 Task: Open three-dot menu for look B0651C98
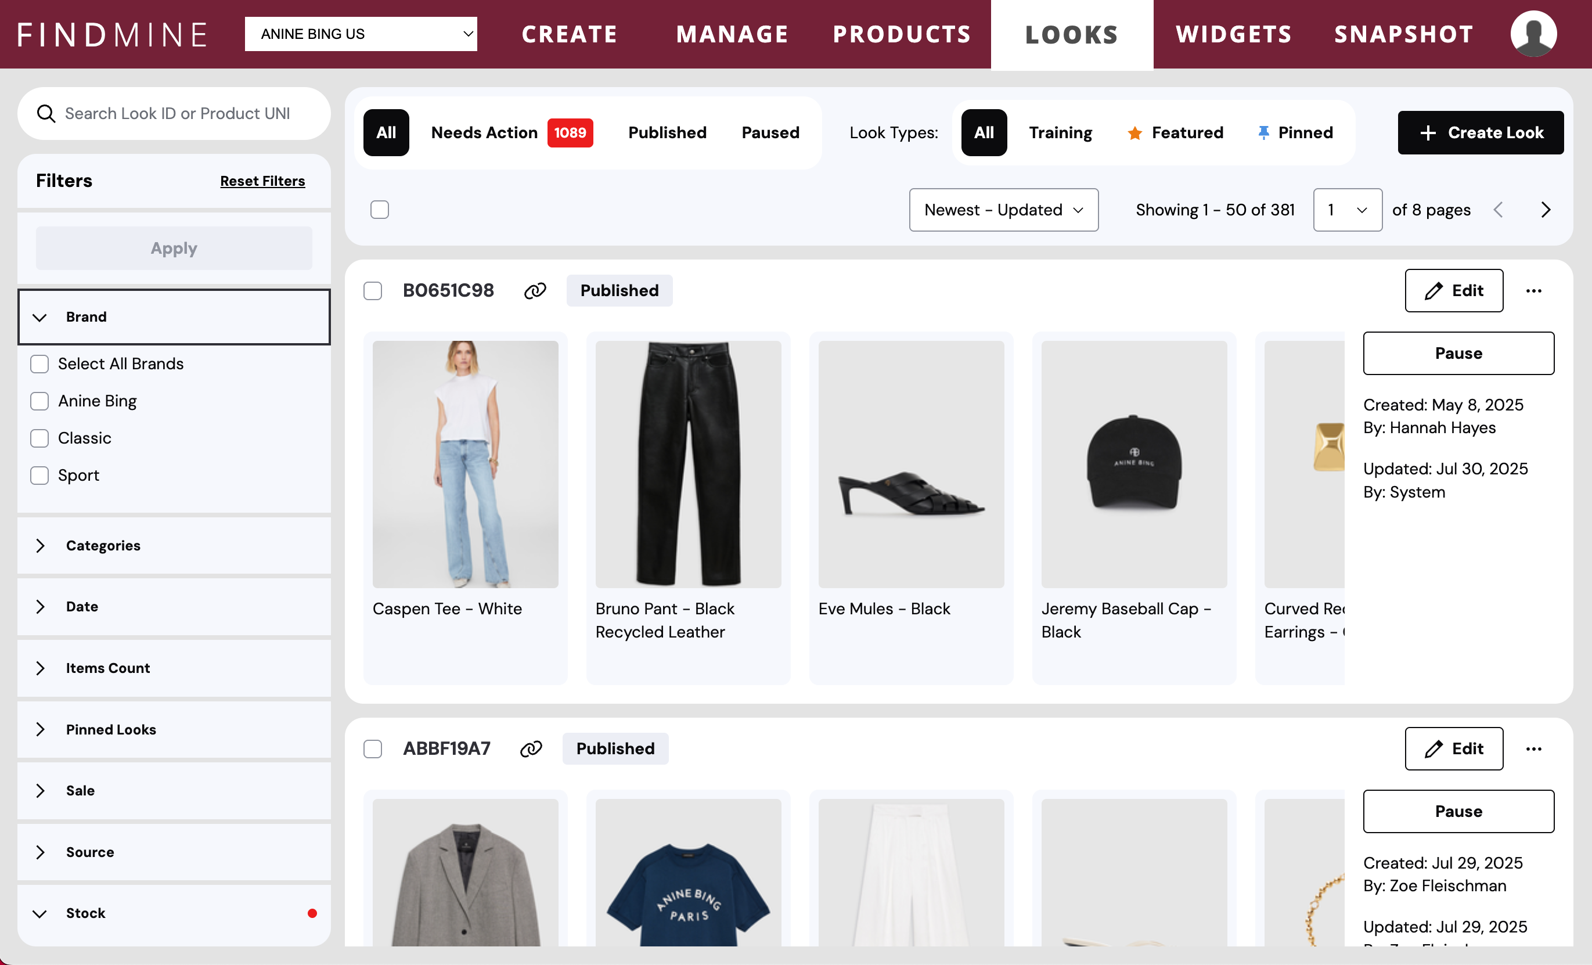click(x=1533, y=291)
